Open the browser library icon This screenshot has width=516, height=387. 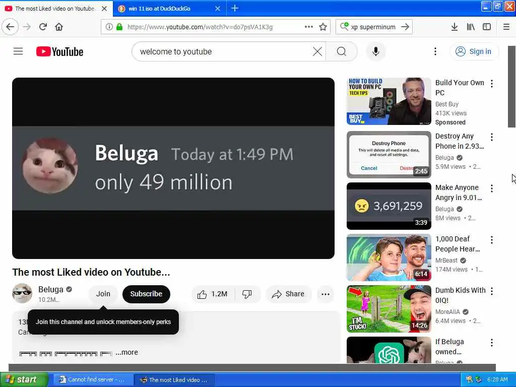pos(471,27)
